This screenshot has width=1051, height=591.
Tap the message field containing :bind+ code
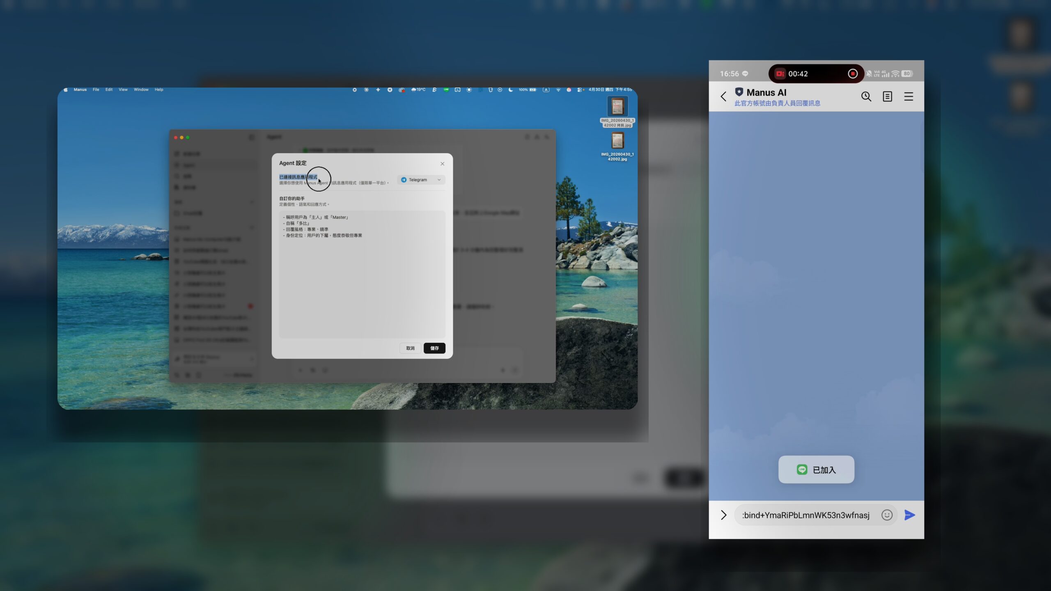[807, 515]
